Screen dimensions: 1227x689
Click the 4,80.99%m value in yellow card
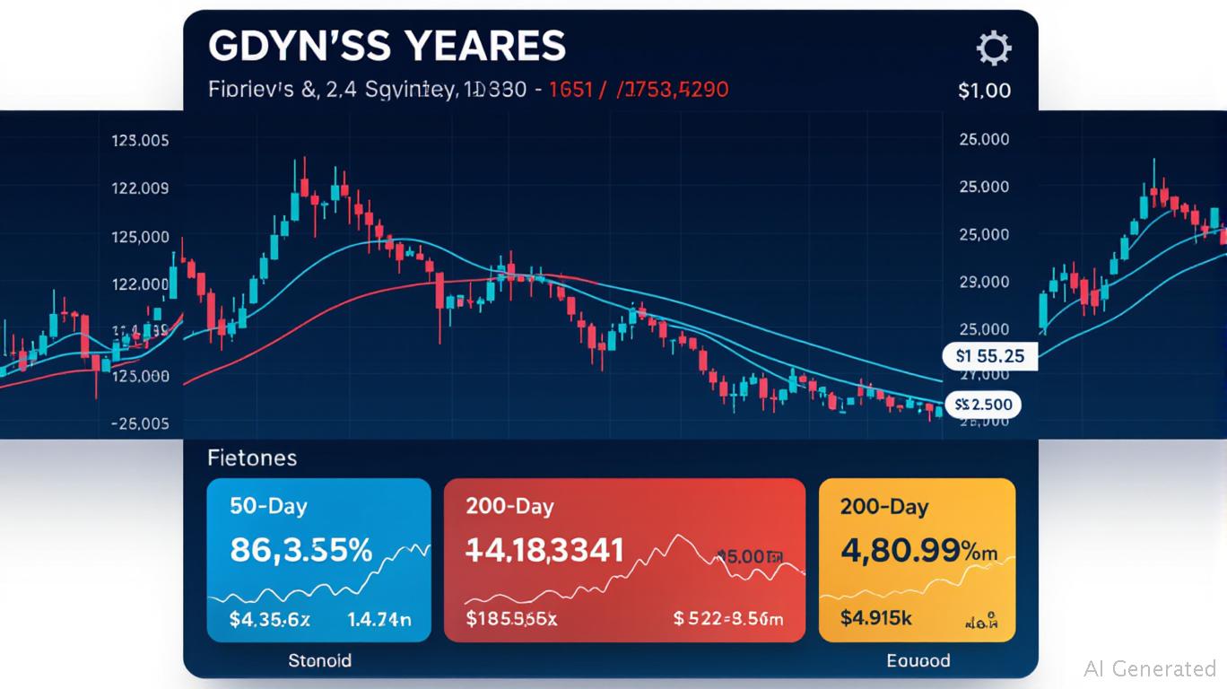tap(918, 549)
